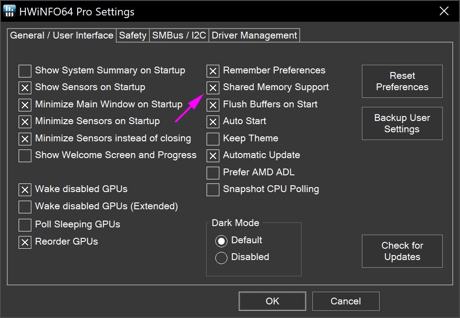Toggle Shared Memory Support checkbox
The height and width of the screenshot is (318, 460).
coord(213,87)
